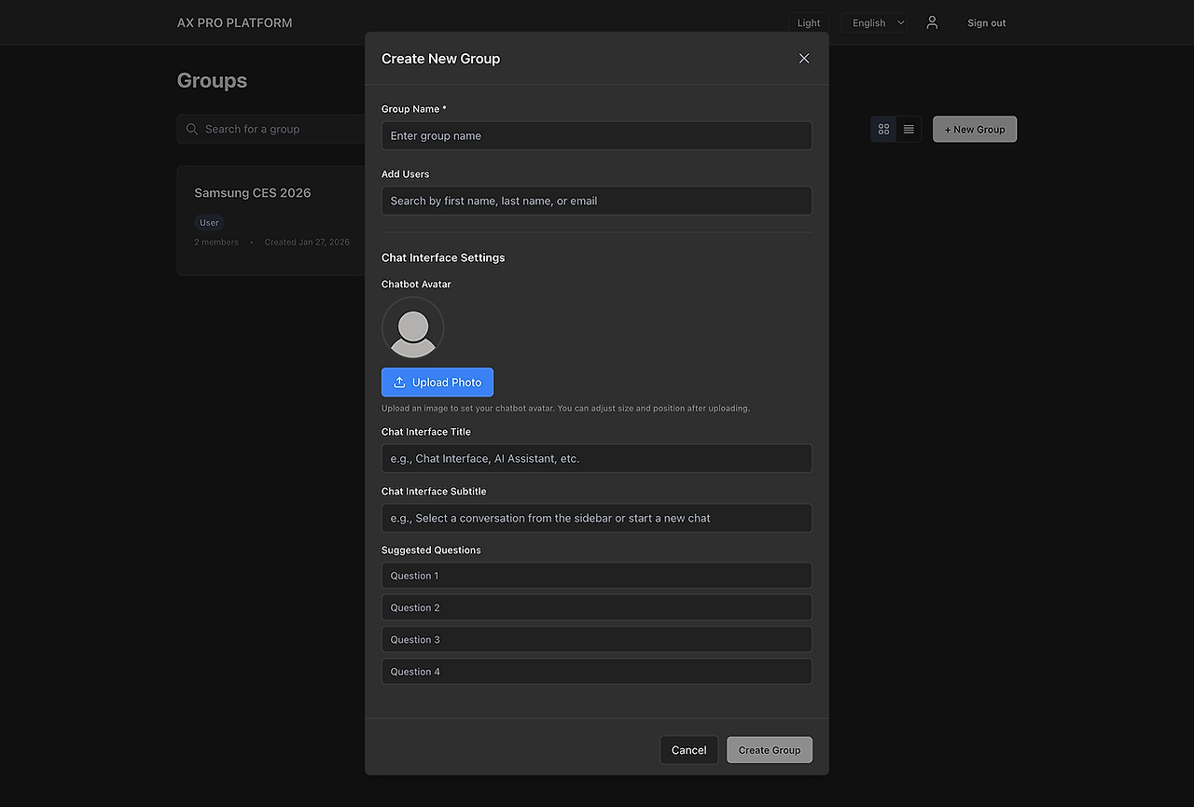1194x807 pixels.
Task: Click the chatbot avatar placeholder
Action: point(412,328)
